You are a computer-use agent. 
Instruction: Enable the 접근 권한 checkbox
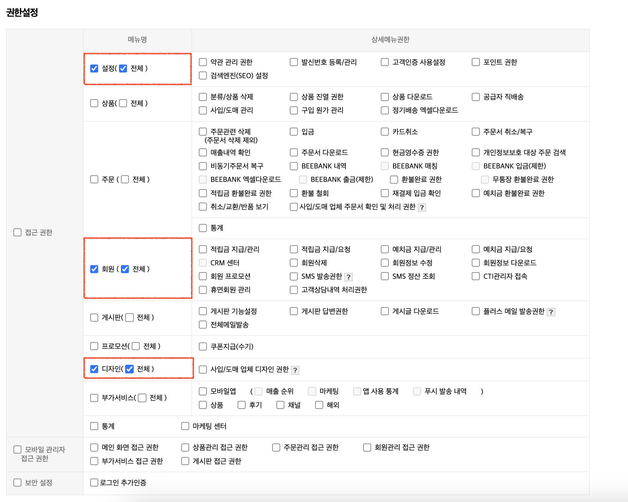[x=17, y=232]
